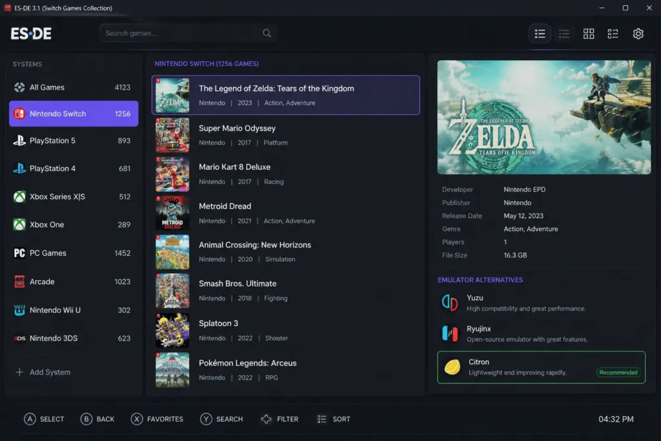Open the Nintendo 3DS system entry
The height and width of the screenshot is (441, 661).
click(74, 338)
